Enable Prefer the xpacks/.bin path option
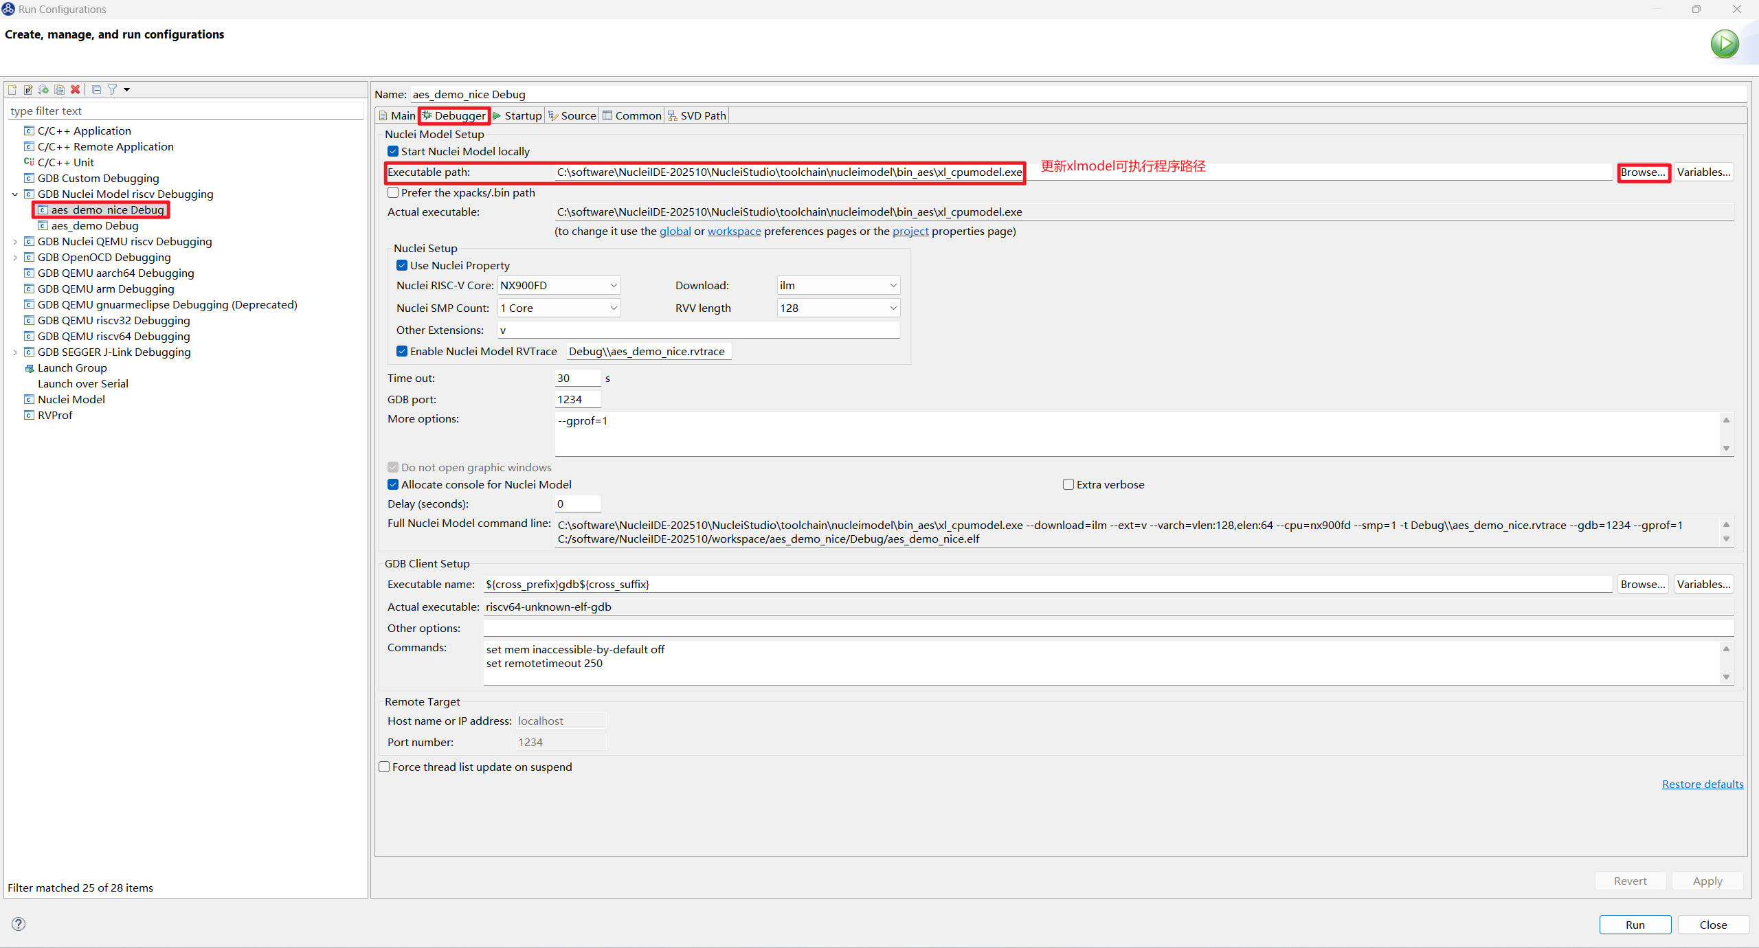1759x948 pixels. 393,192
